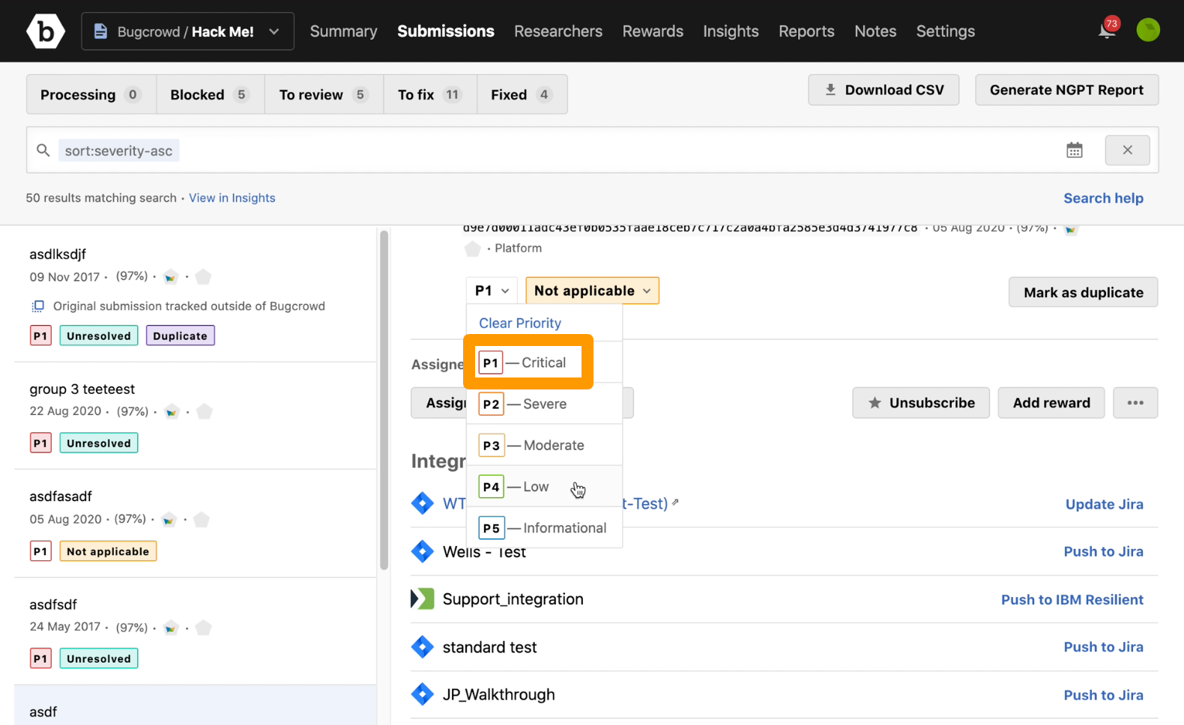Select P5 — Informational priority
Viewport: 1184px width, 725px height.
click(545, 527)
